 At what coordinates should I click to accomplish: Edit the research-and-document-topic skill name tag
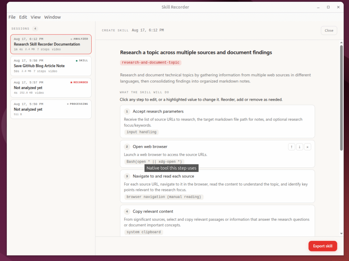click(x=150, y=63)
